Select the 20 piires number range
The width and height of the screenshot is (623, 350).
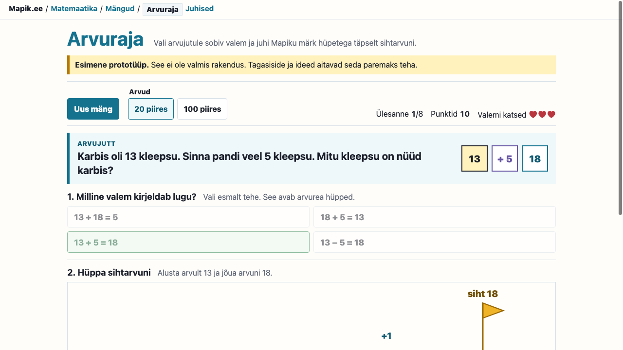(151, 109)
